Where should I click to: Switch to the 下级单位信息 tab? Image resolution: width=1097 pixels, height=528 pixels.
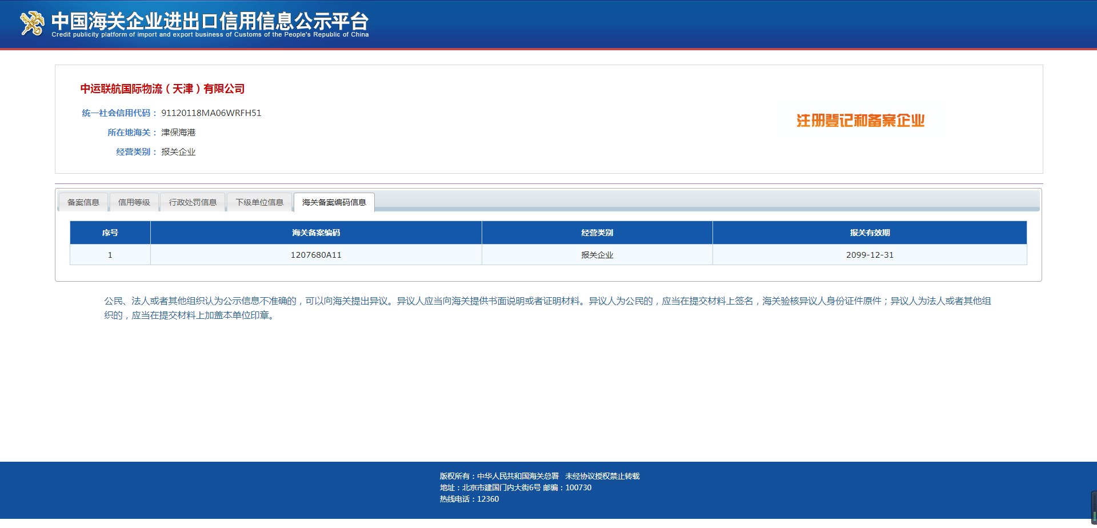(x=259, y=202)
